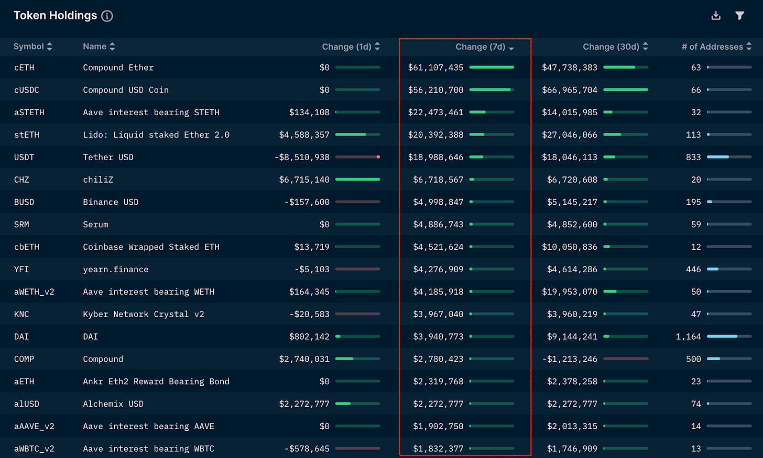Sort by Change (30d) arrows
Screen dimensions: 763x458
646,47
